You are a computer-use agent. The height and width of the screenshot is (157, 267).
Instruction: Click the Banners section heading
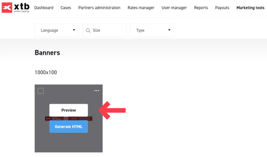[47, 53]
